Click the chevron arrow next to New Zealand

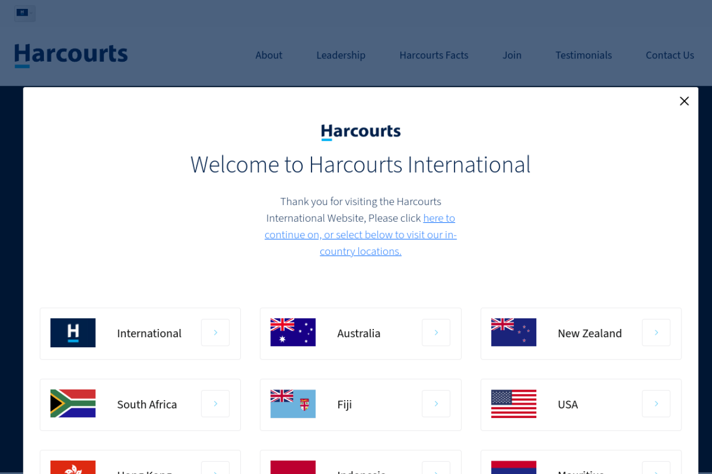click(x=656, y=332)
